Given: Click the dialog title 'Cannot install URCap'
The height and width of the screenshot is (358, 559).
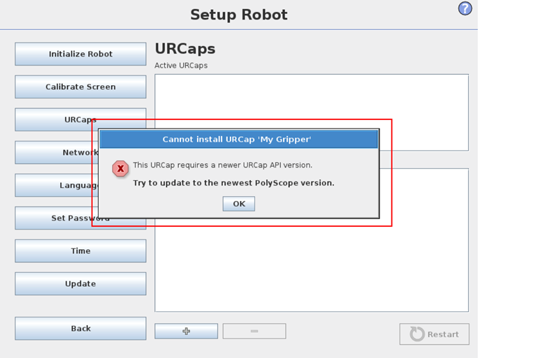Looking at the screenshot, I should (237, 140).
